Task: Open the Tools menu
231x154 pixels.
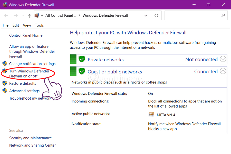Action: point(39,25)
